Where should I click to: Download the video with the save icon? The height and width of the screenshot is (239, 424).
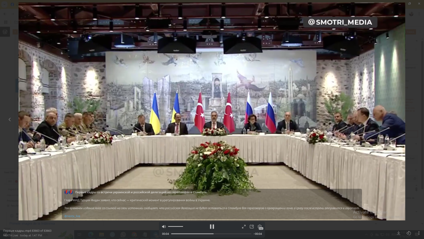399,233
